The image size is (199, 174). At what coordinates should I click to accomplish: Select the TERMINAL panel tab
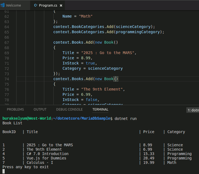[x=100, y=110]
